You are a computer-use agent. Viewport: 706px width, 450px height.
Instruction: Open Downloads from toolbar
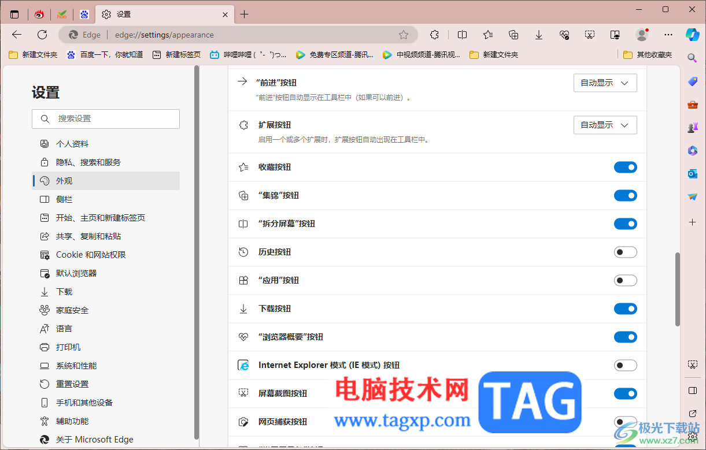coord(539,35)
